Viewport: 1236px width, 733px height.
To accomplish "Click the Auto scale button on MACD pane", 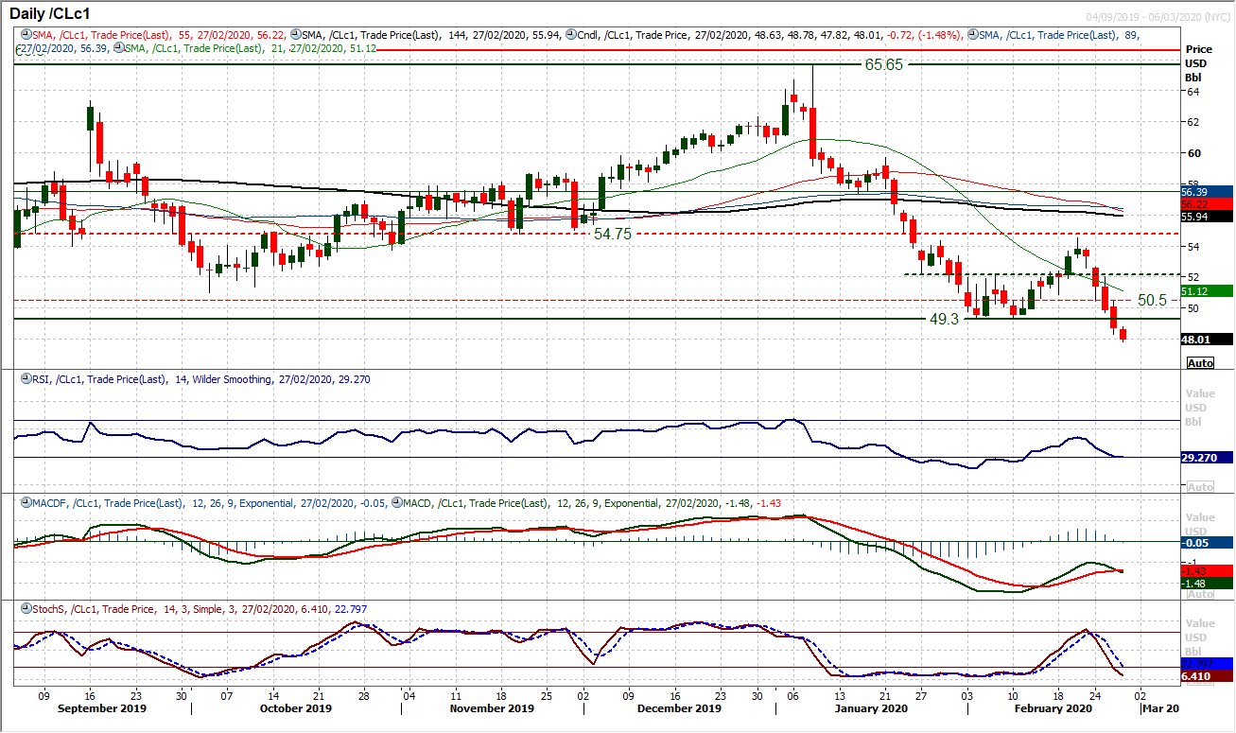I will pyautogui.click(x=1200, y=594).
